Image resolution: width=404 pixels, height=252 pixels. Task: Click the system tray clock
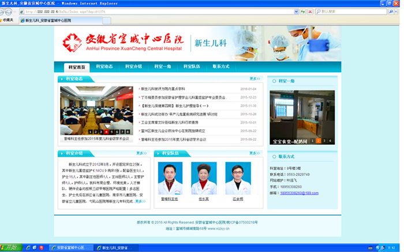pos(391,248)
